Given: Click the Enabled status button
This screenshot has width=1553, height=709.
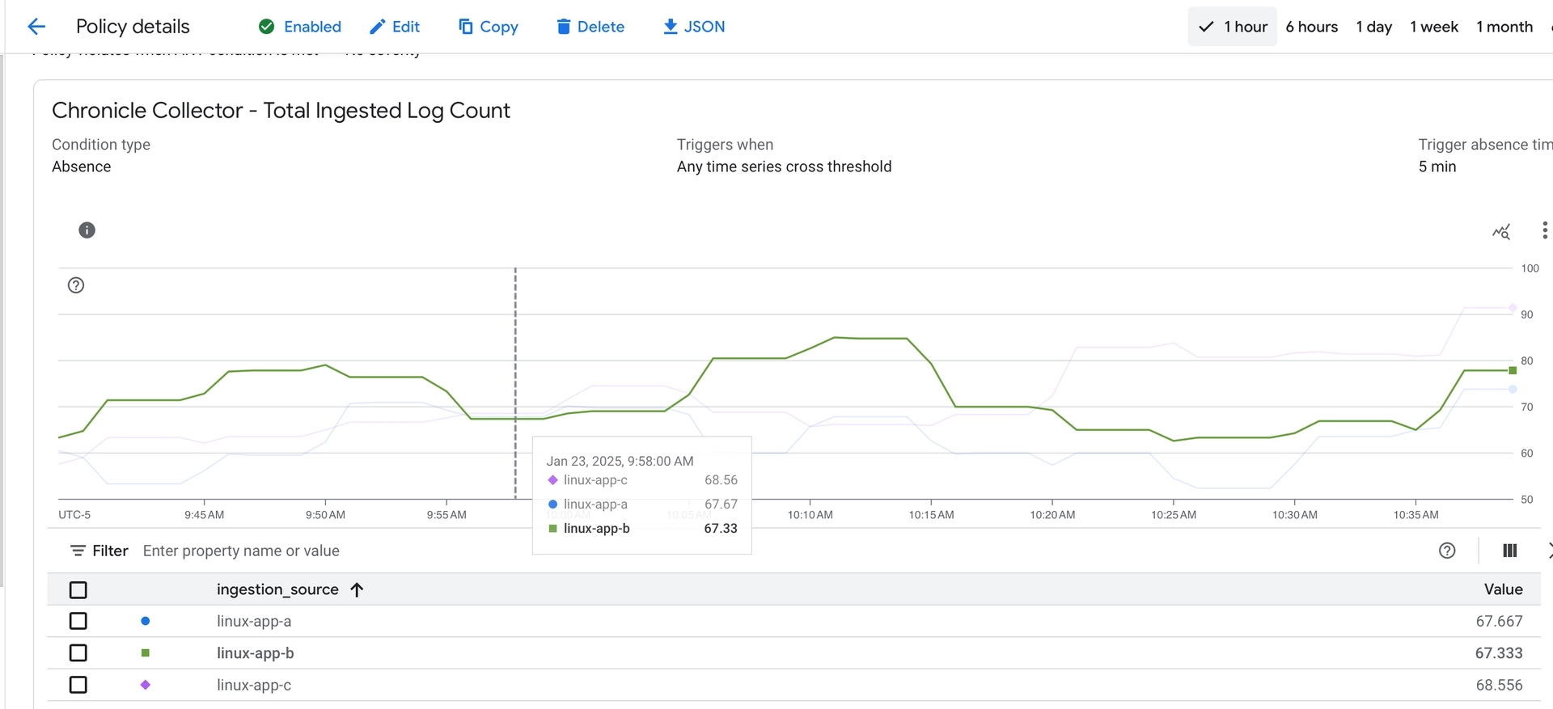Looking at the screenshot, I should point(300,27).
